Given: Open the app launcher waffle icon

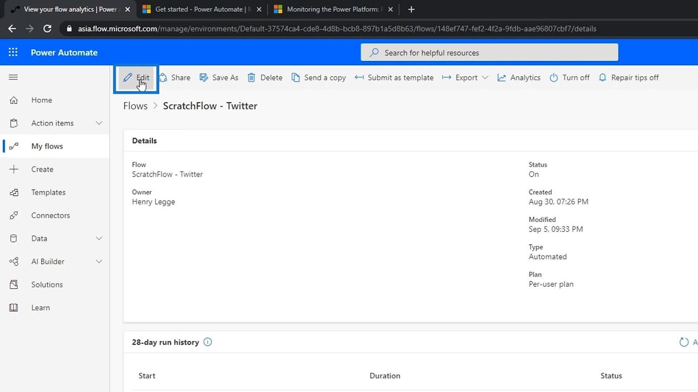Looking at the screenshot, I should (13, 52).
